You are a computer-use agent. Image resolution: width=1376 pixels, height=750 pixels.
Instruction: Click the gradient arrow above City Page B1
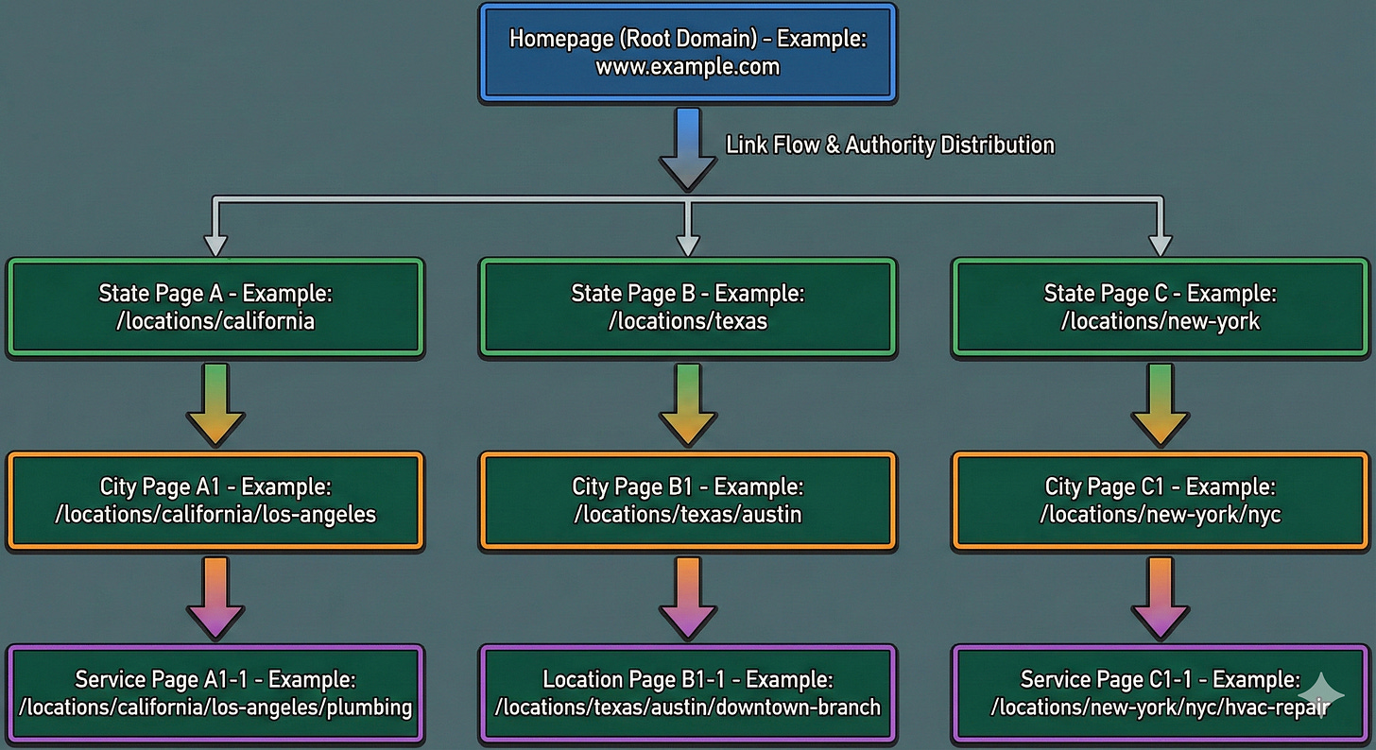pyautogui.click(x=687, y=404)
